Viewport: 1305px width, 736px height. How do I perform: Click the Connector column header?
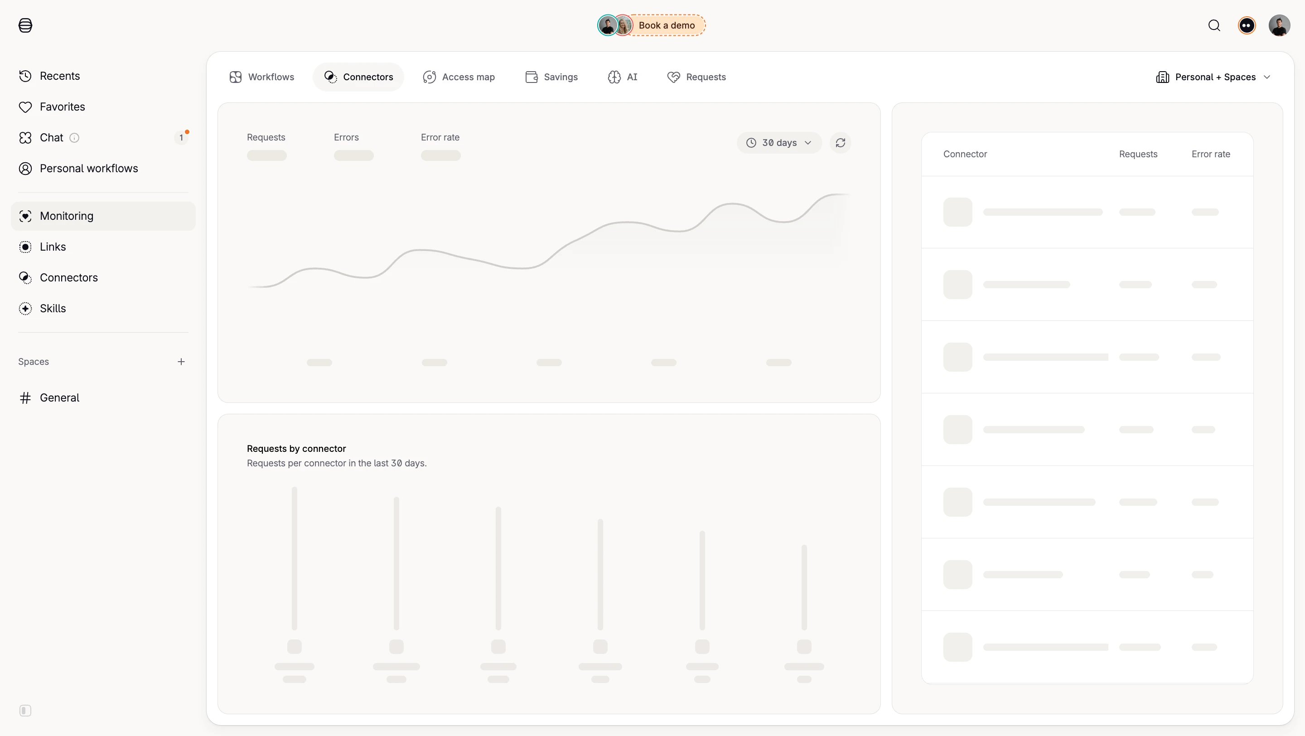coord(965,154)
